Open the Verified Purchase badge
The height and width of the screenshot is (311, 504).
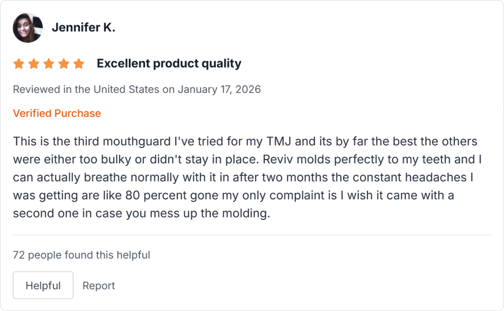[x=57, y=113]
